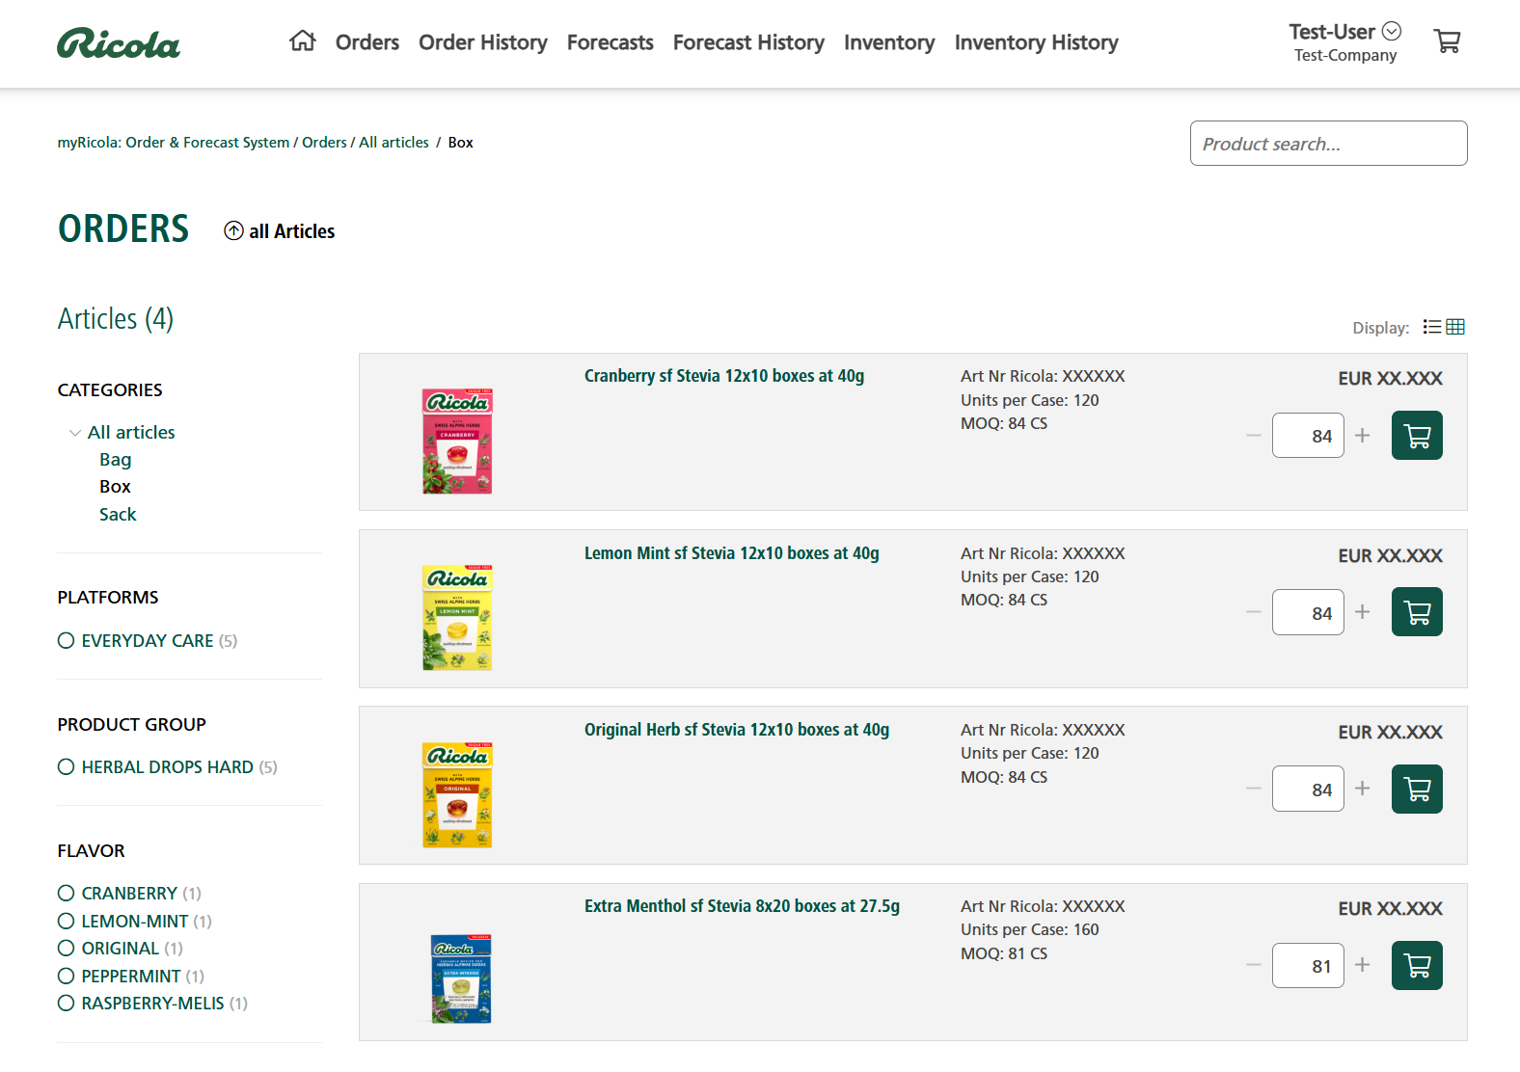
Task: Decrease quantity for Original Herb sf Stevia
Action: click(x=1254, y=789)
